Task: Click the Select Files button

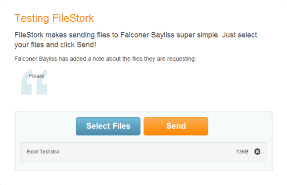Action: [108, 126]
